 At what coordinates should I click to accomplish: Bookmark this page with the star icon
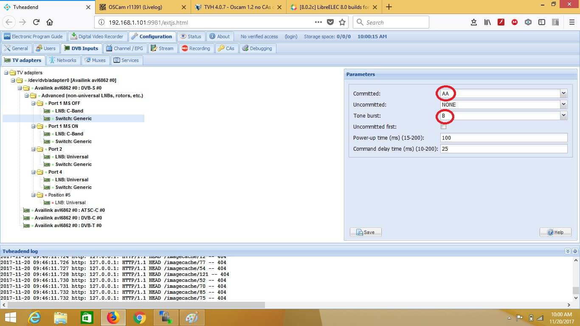pyautogui.click(x=342, y=22)
